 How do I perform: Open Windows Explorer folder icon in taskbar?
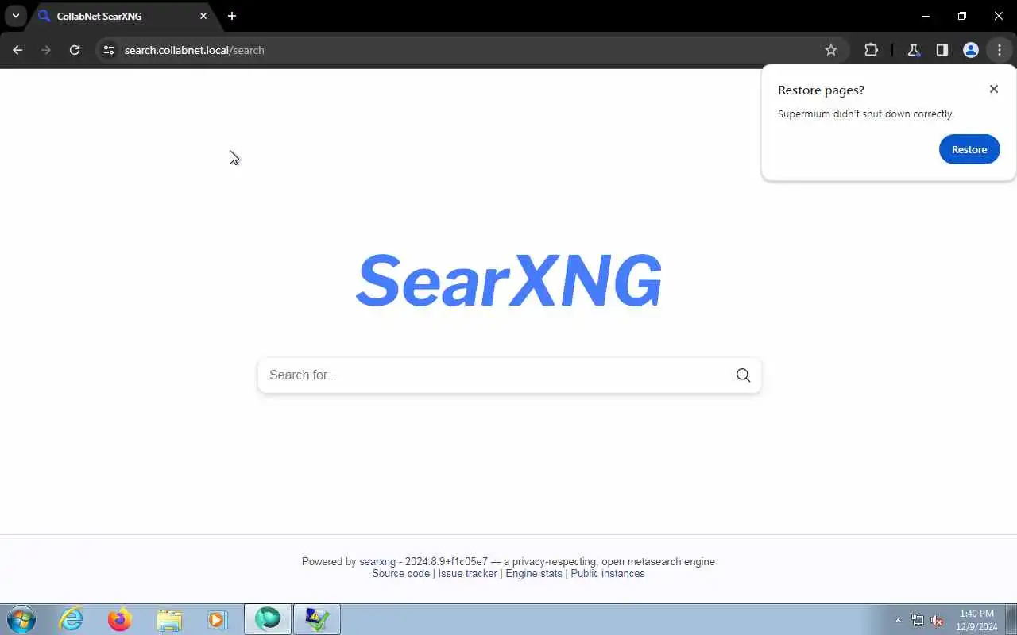169,619
